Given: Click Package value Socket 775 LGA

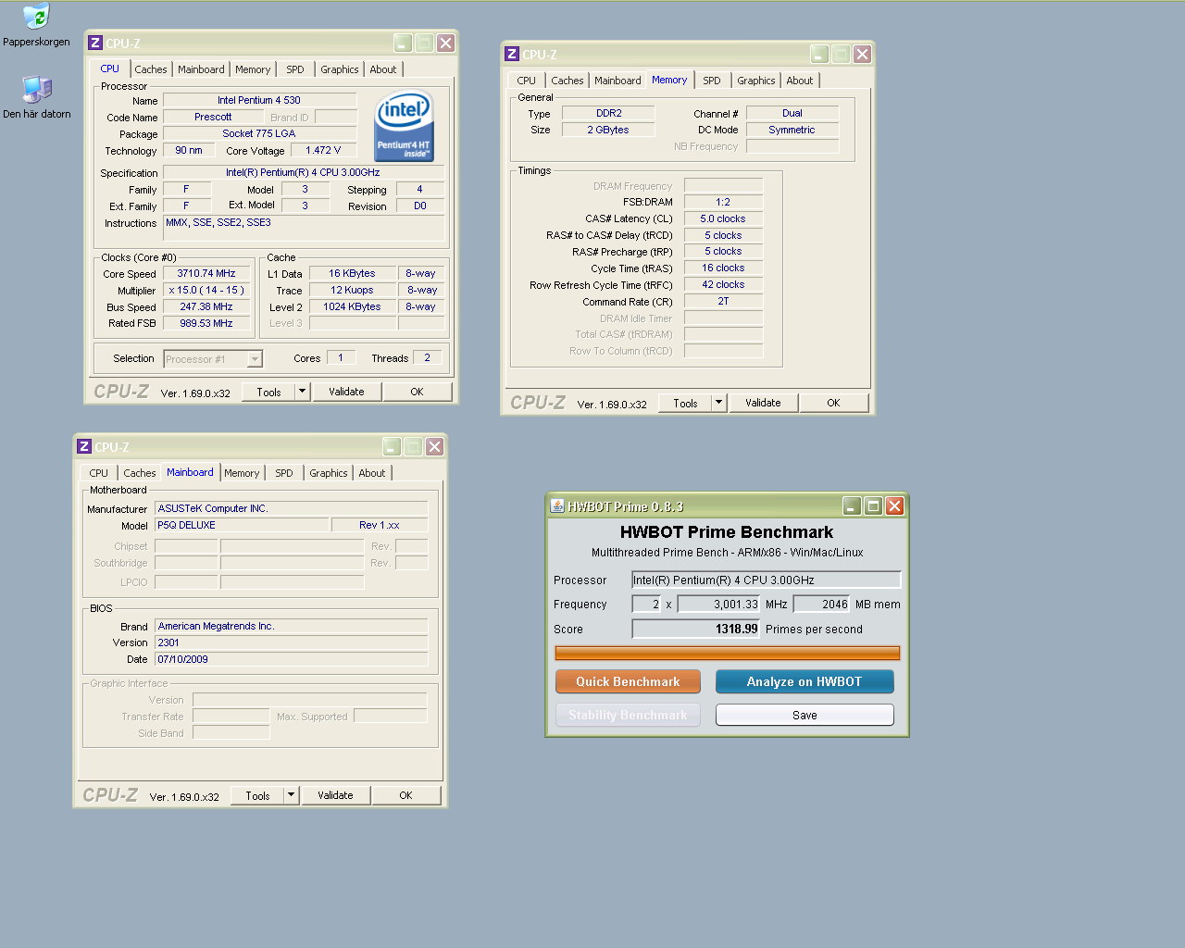Looking at the screenshot, I should [259, 133].
